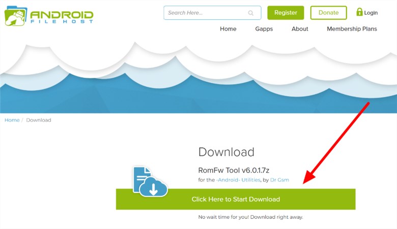Open the -Android- Utilities link
Screen dimensions: 397x229
[x=238, y=180]
